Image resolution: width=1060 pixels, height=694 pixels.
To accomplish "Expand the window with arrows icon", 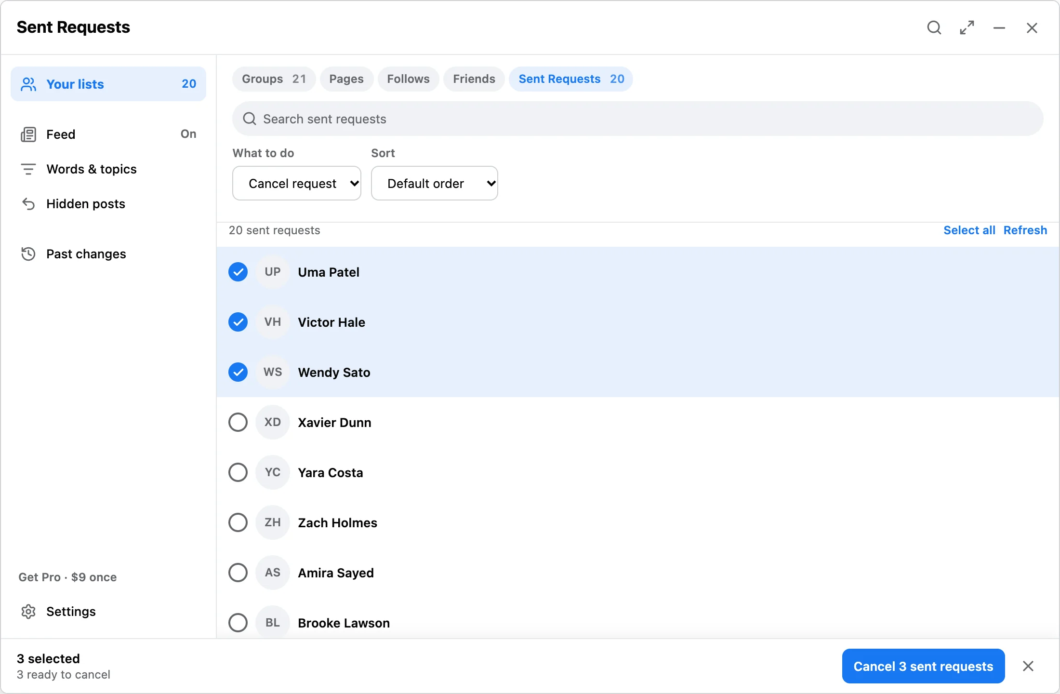I will pyautogui.click(x=967, y=28).
